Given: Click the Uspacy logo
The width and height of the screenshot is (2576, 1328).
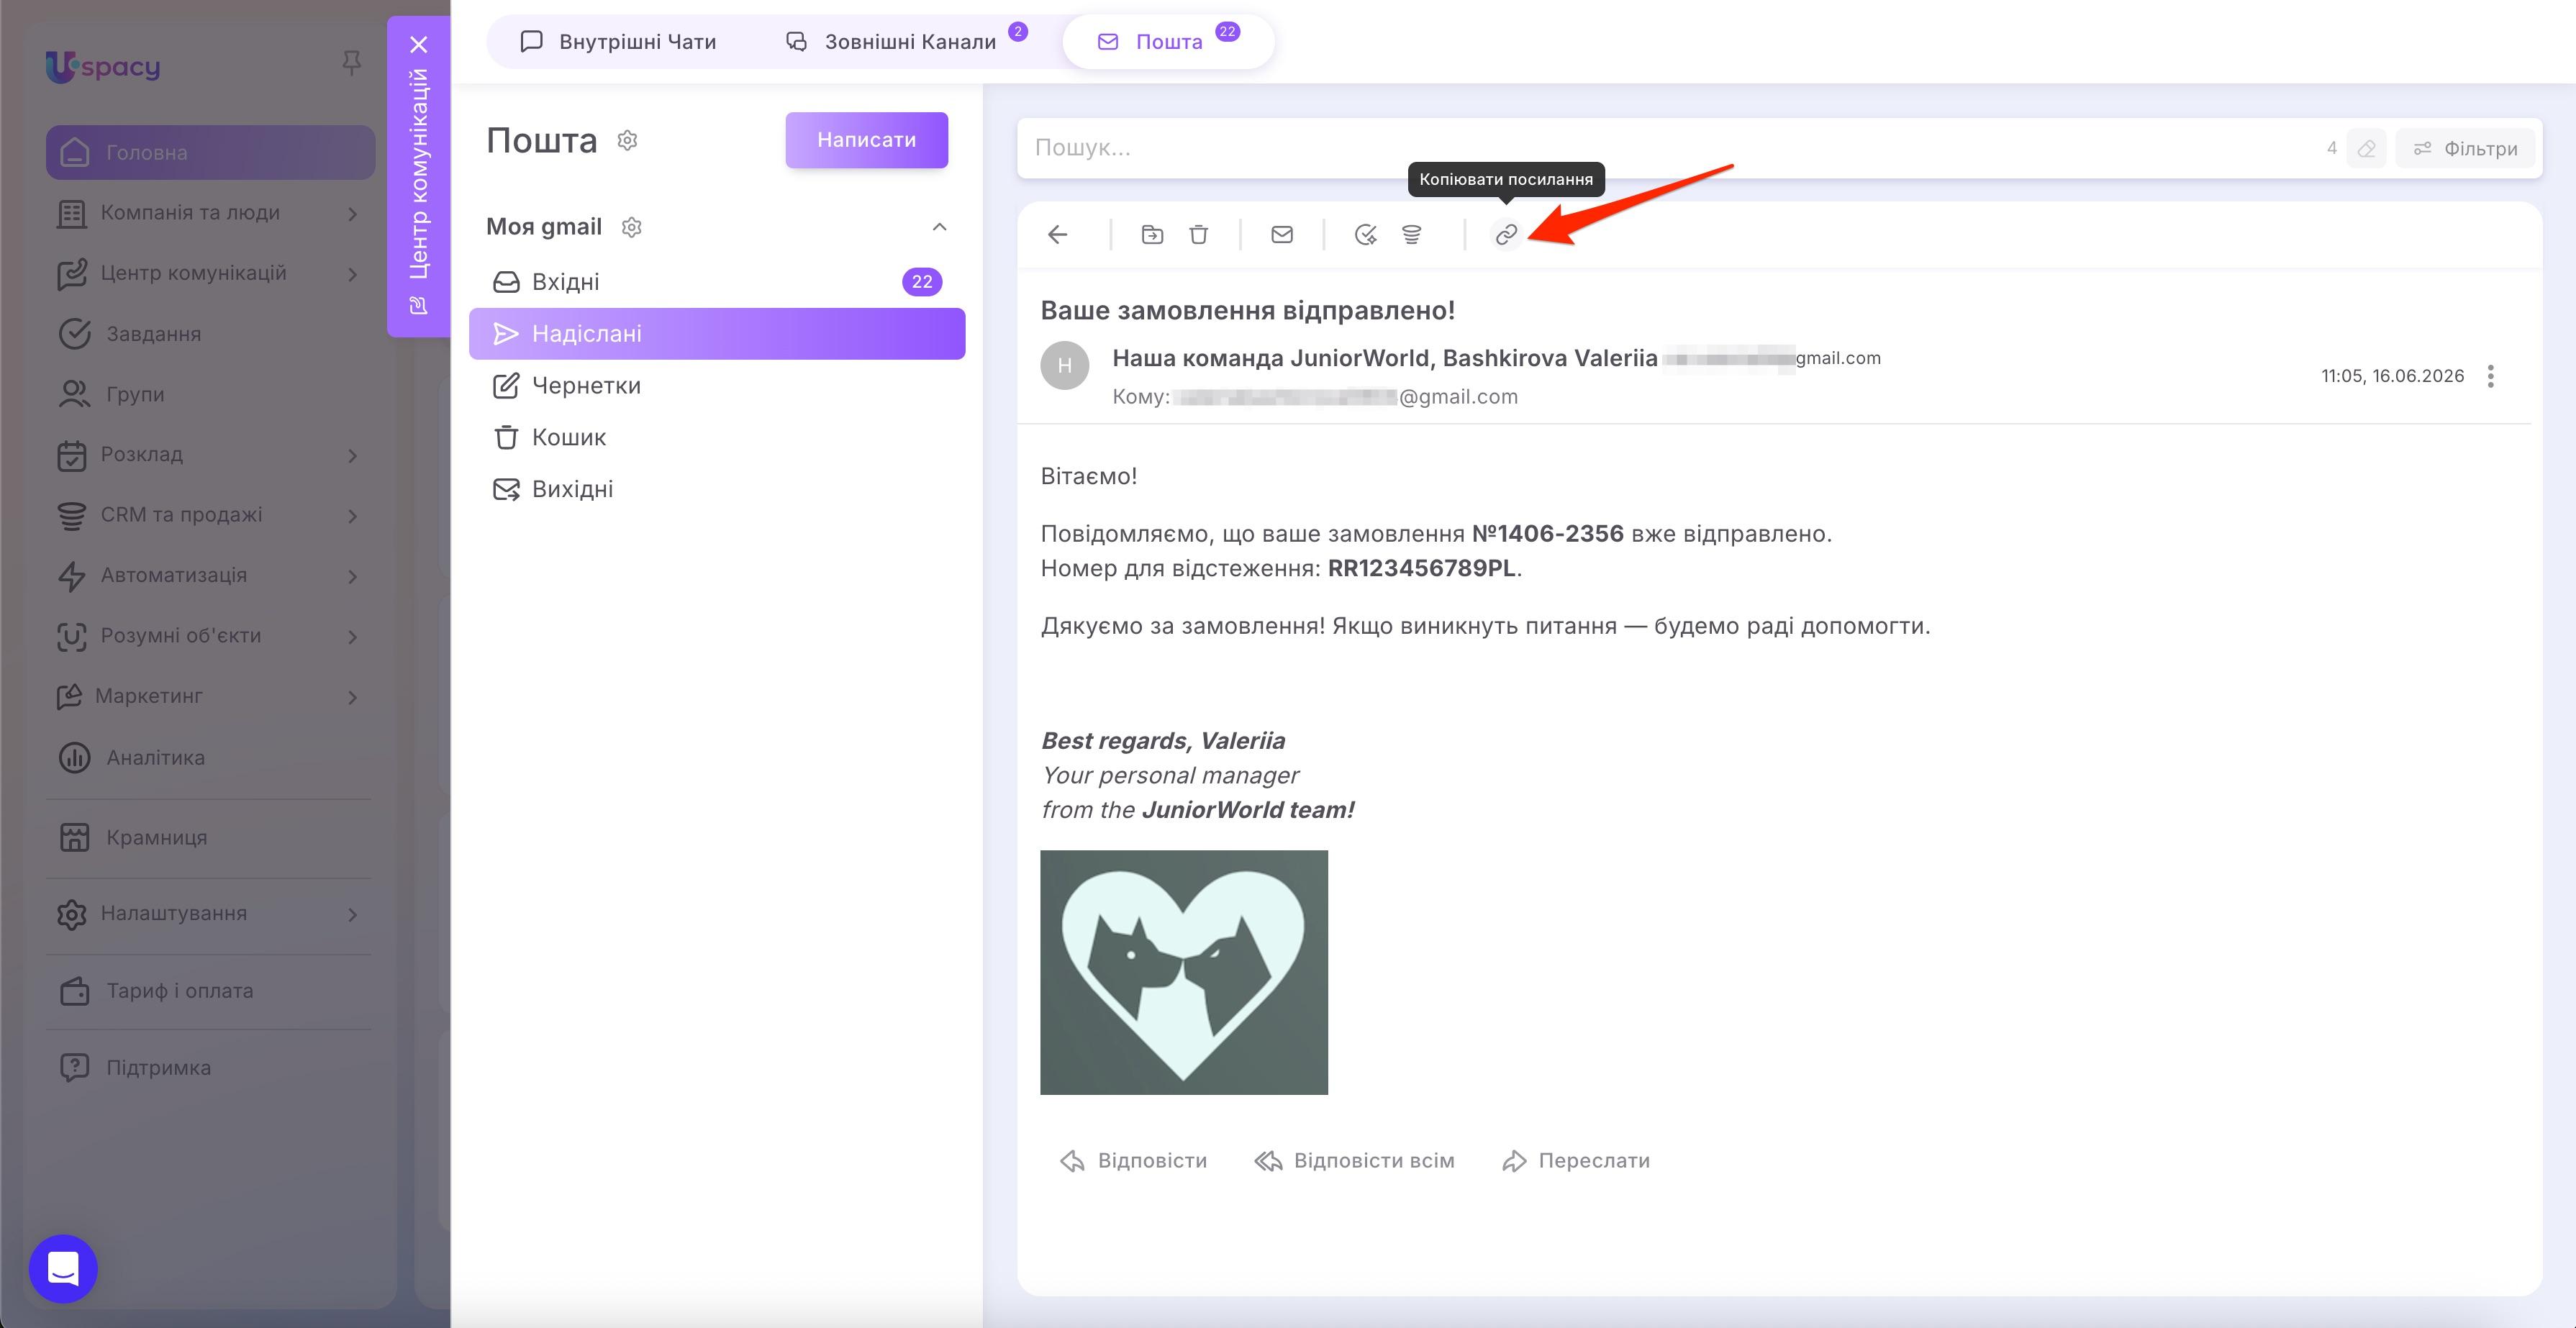Looking at the screenshot, I should tap(103, 67).
